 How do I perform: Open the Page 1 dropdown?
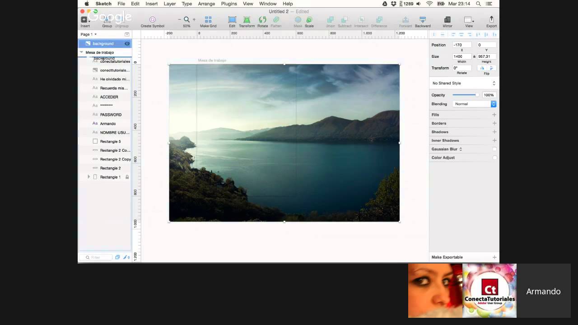point(89,34)
